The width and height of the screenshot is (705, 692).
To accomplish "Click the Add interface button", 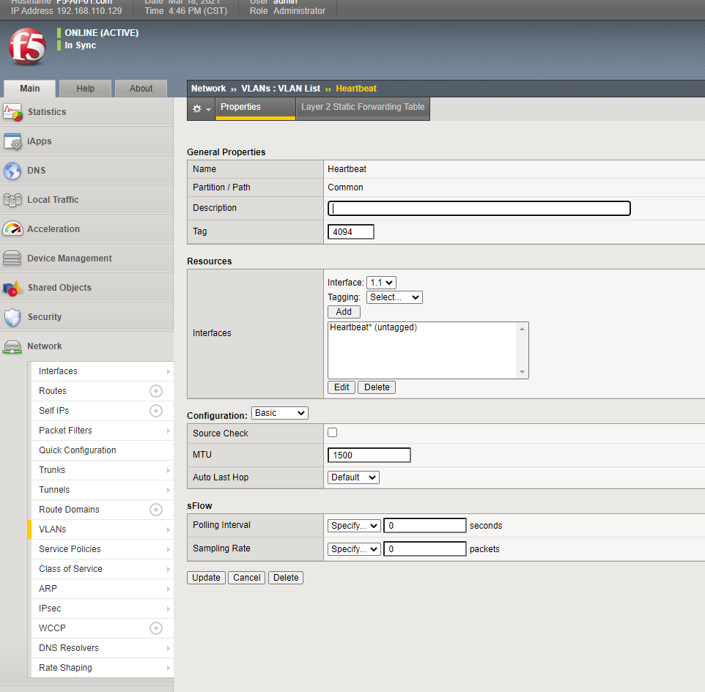I will [344, 312].
